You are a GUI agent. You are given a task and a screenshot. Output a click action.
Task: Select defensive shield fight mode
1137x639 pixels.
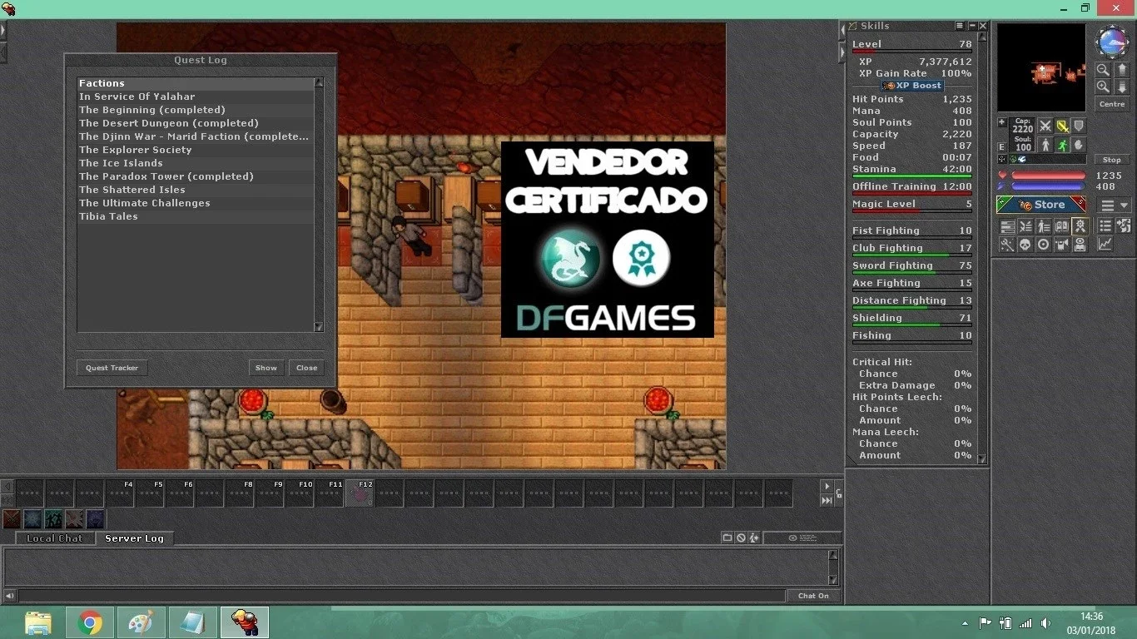click(x=1079, y=126)
